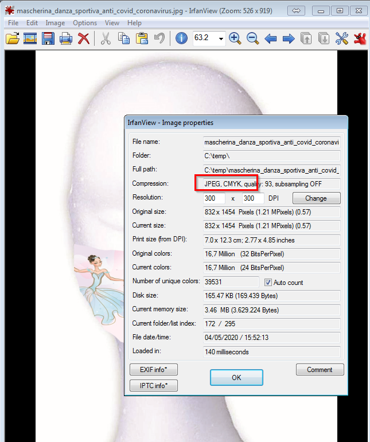Click the Loaded in 140 milliseconds value
This screenshot has width=370, height=442.
271,351
